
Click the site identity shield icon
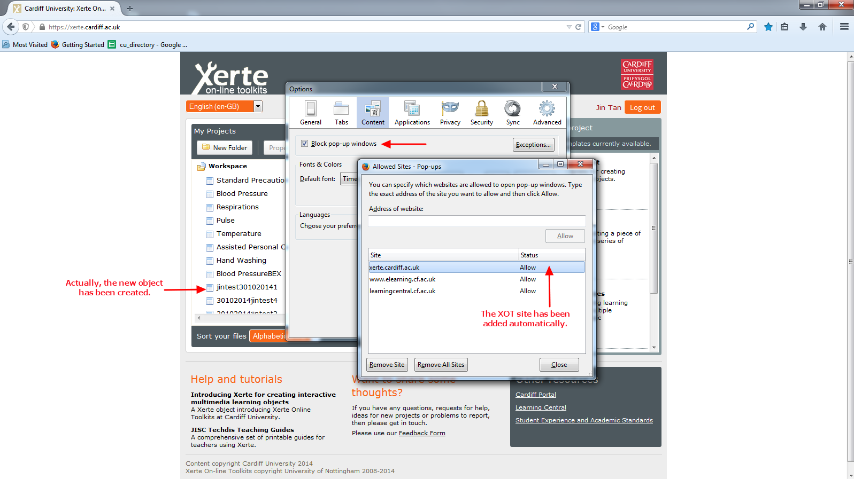click(26, 27)
